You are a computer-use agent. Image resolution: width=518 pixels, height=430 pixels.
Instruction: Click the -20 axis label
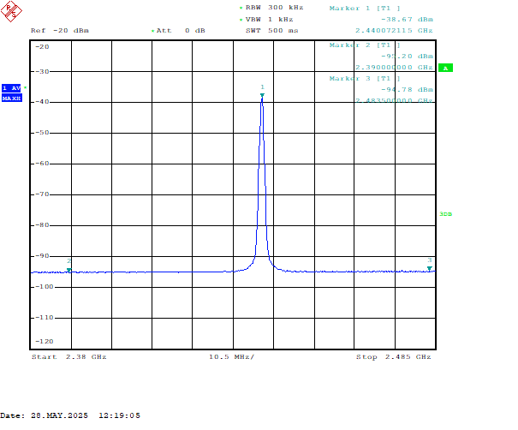click(42, 47)
